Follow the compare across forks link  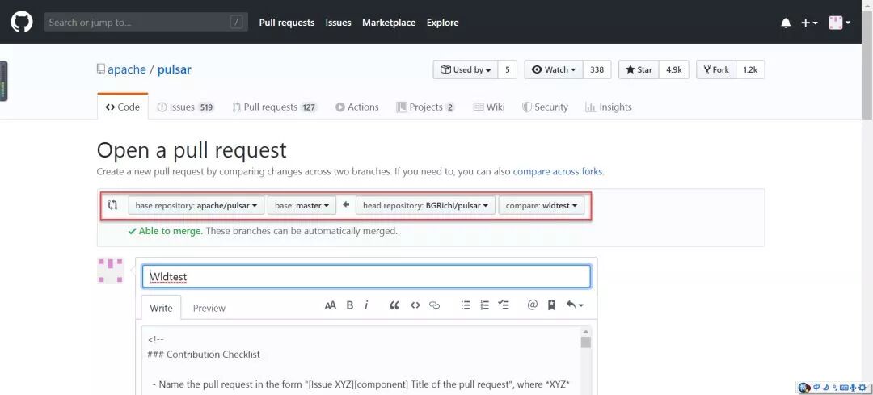click(557, 171)
